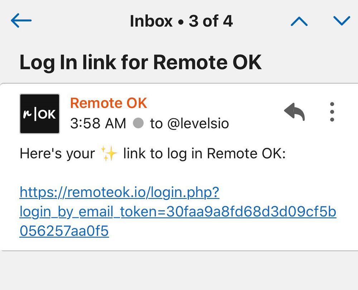358x290 pixels.
Task: Jump to previous email with up chevron
Action: click(299, 21)
